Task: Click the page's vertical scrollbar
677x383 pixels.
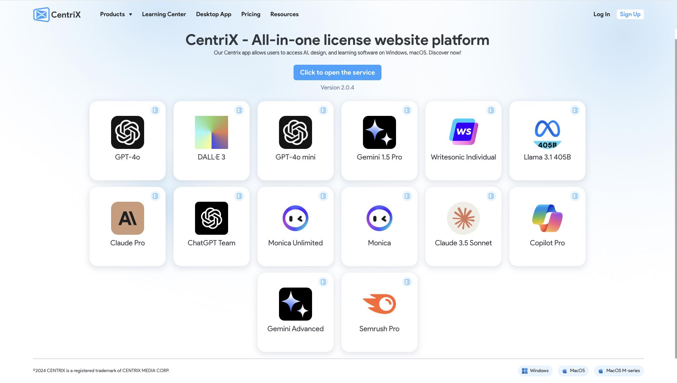Action: (675, 198)
